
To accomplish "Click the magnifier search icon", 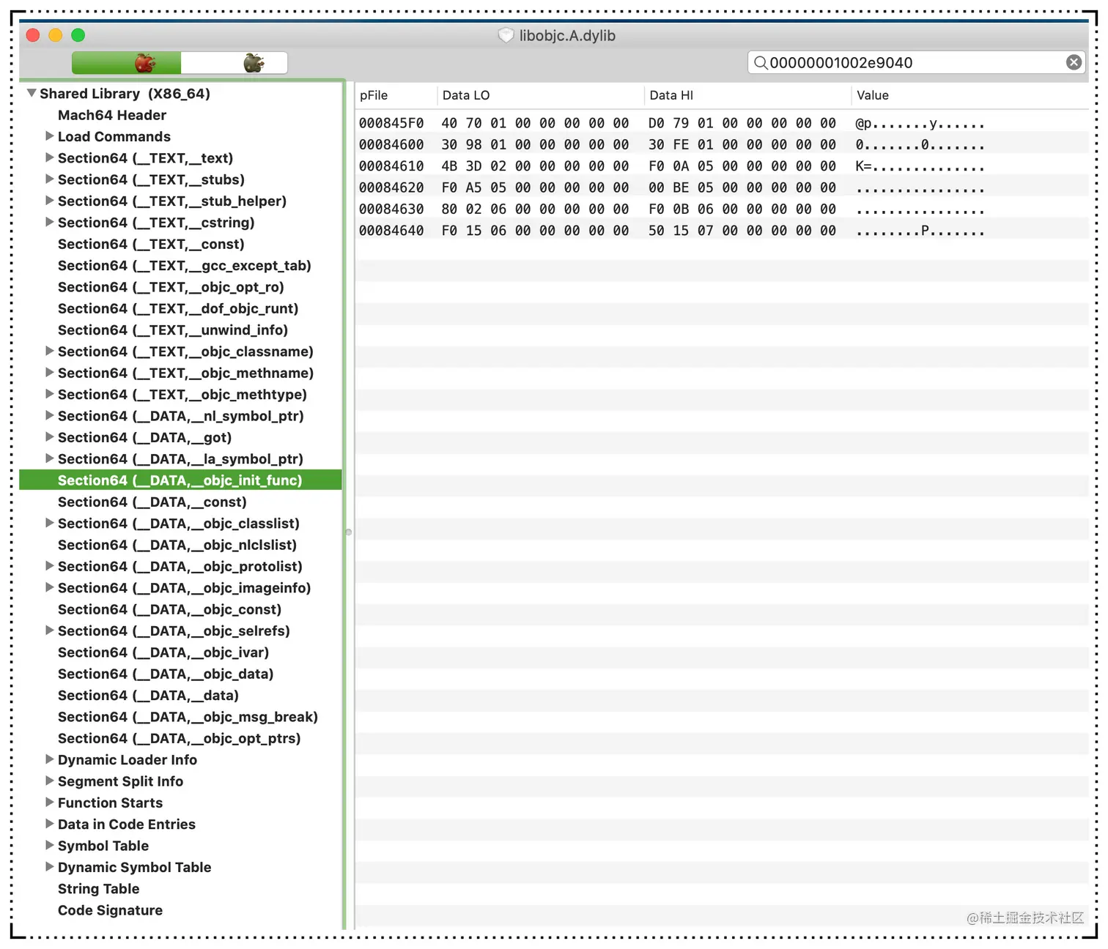I will (761, 63).
